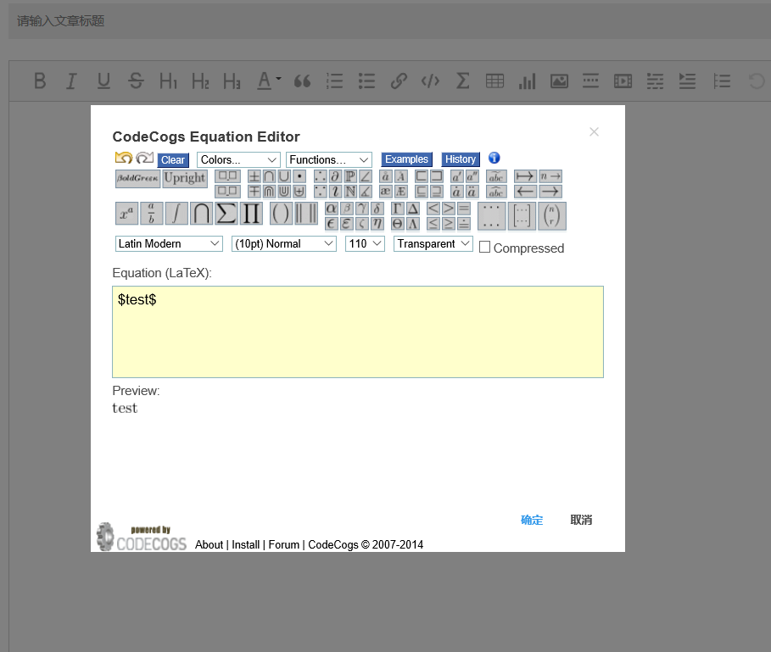
Task: Click Bold in the article toolbar
Action: click(40, 81)
